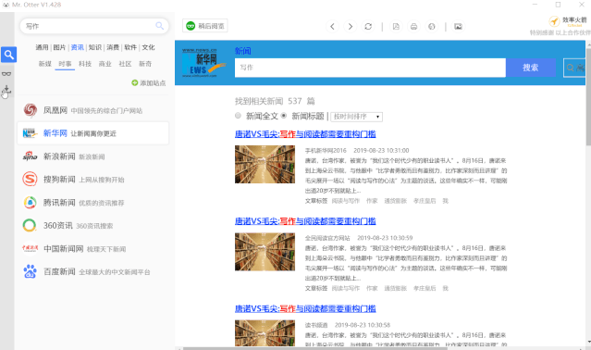Go forward with the right arrow button
The image size is (591, 350).
point(351,27)
